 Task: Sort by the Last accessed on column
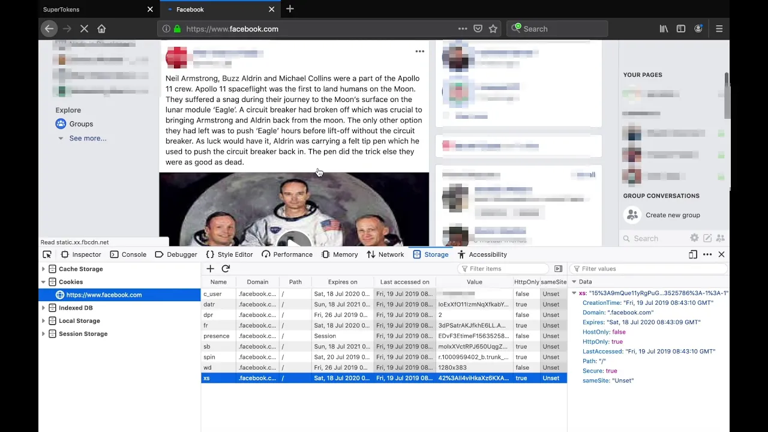click(404, 282)
